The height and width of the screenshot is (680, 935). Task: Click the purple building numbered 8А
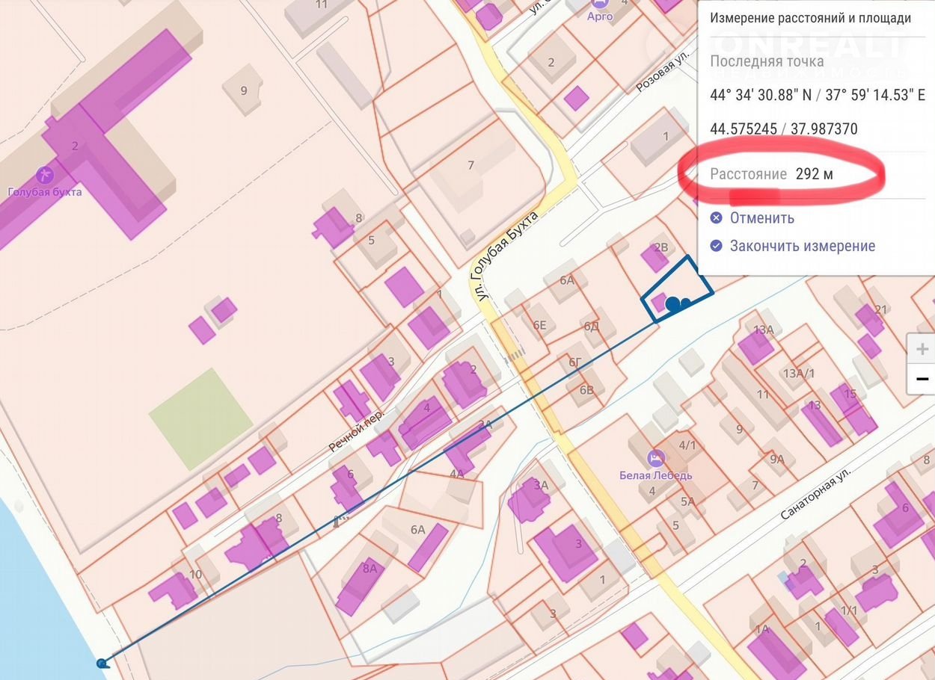click(361, 587)
